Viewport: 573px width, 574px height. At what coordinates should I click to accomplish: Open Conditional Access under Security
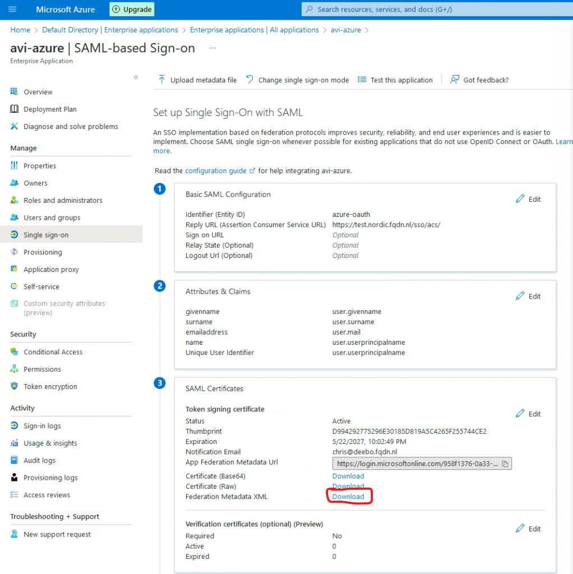coord(53,352)
